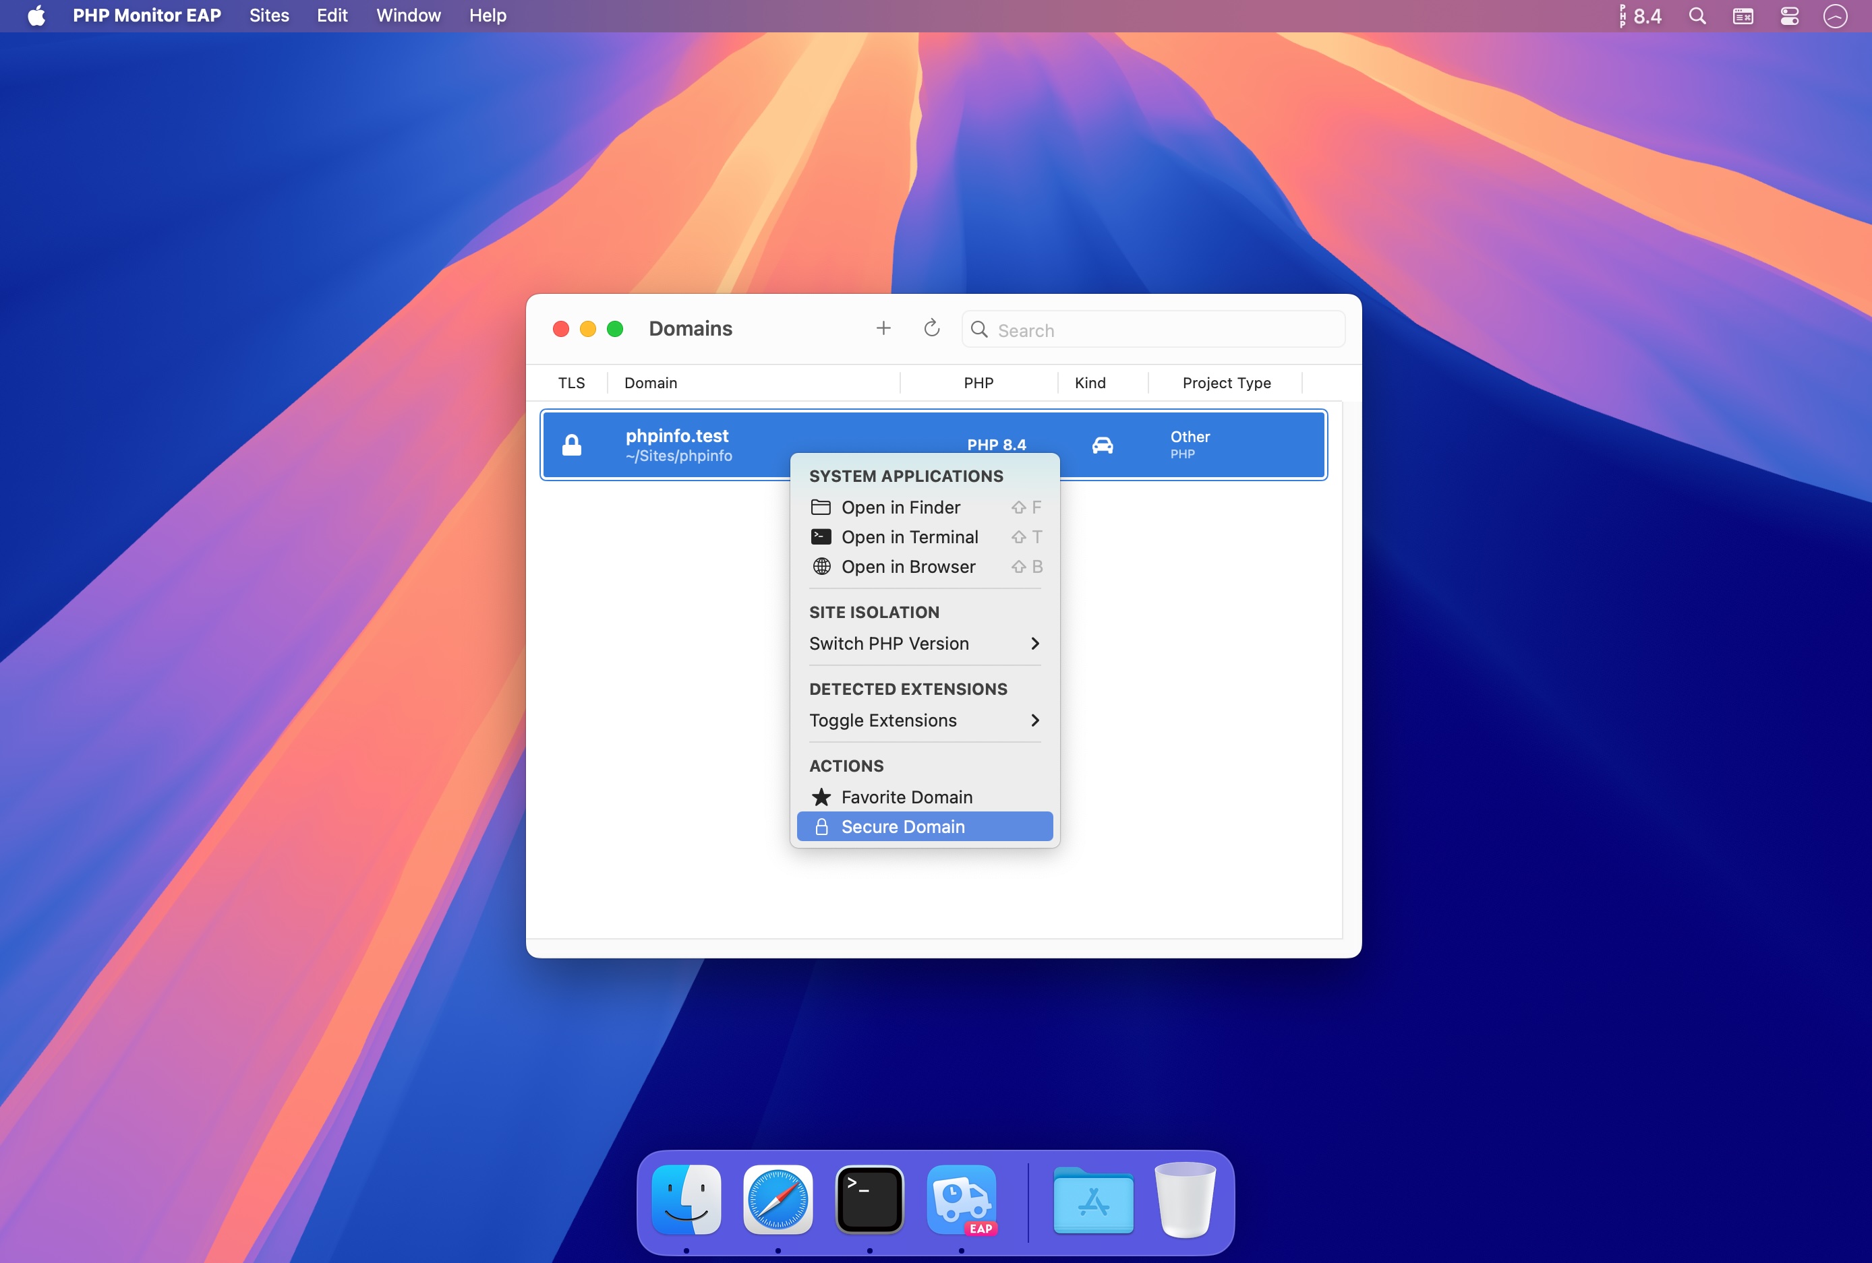
Task: Open the Apple menu
Action: click(x=36, y=16)
